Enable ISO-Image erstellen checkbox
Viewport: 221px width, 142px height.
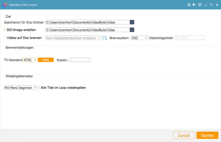(x=5, y=30)
